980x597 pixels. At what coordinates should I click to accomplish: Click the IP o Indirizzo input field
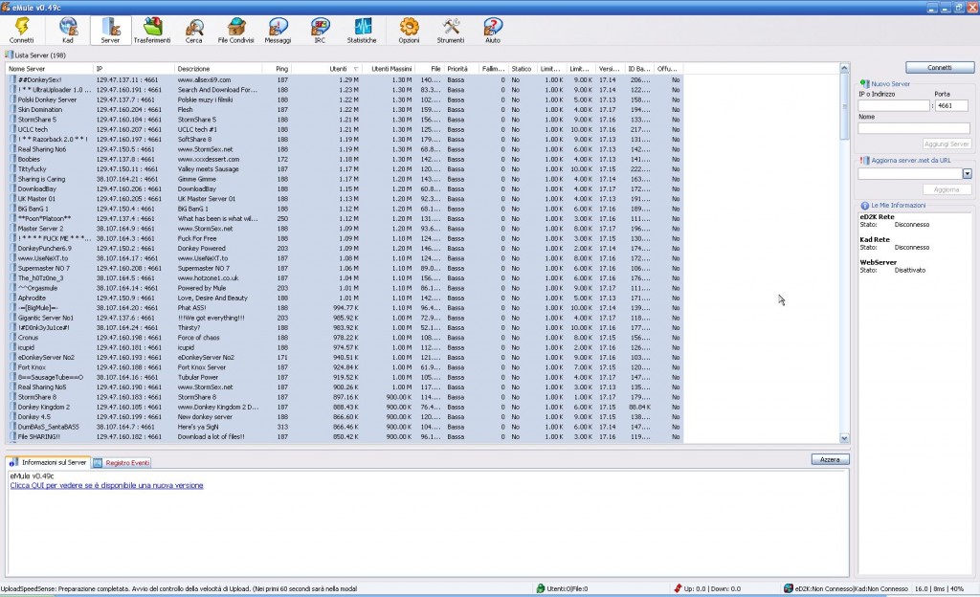pos(894,105)
